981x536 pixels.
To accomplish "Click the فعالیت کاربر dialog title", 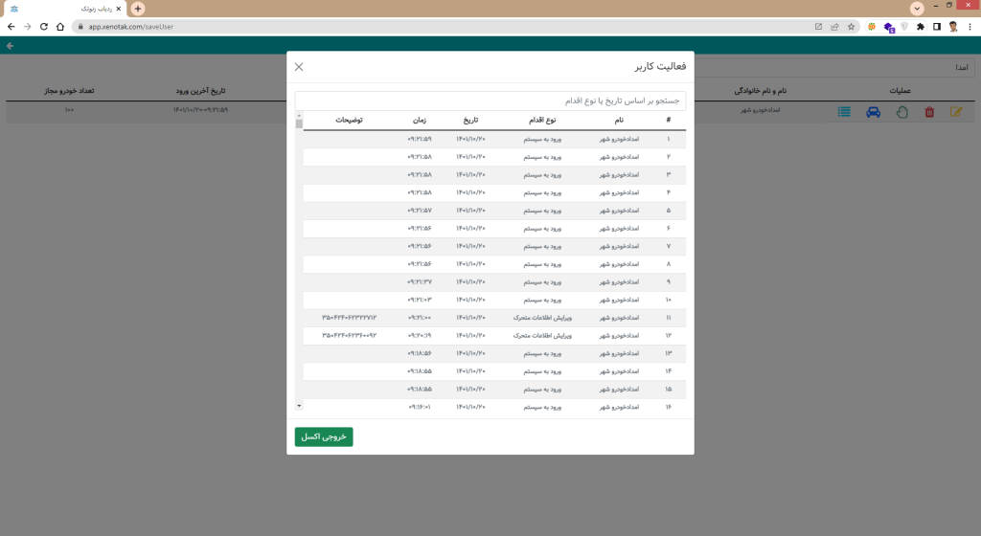I will click(660, 66).
